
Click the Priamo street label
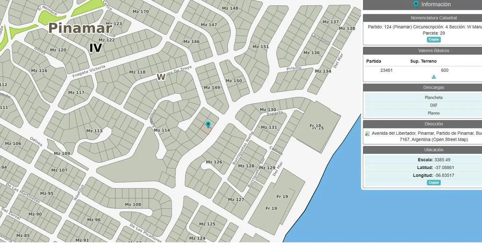tap(294, 68)
